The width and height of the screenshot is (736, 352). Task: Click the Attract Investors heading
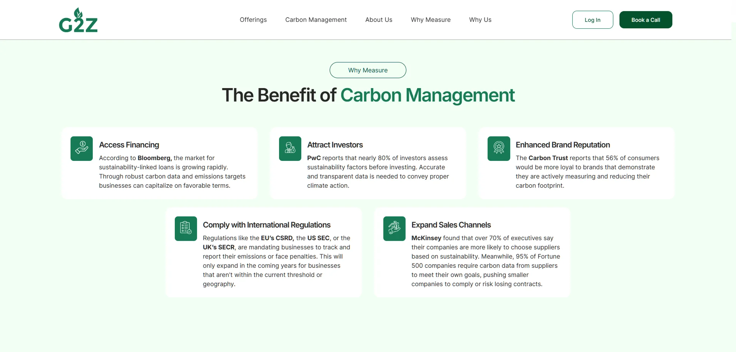coord(335,145)
